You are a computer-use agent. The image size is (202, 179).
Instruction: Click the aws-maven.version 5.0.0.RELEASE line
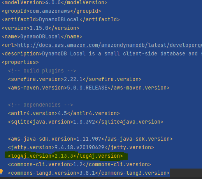(89, 88)
